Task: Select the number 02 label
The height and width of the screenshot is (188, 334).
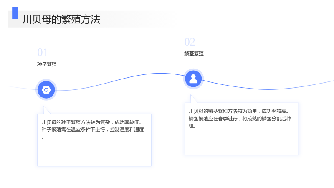Action: click(190, 42)
